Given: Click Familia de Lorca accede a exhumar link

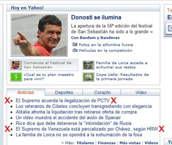Looking at the screenshot, I should point(121,65).
